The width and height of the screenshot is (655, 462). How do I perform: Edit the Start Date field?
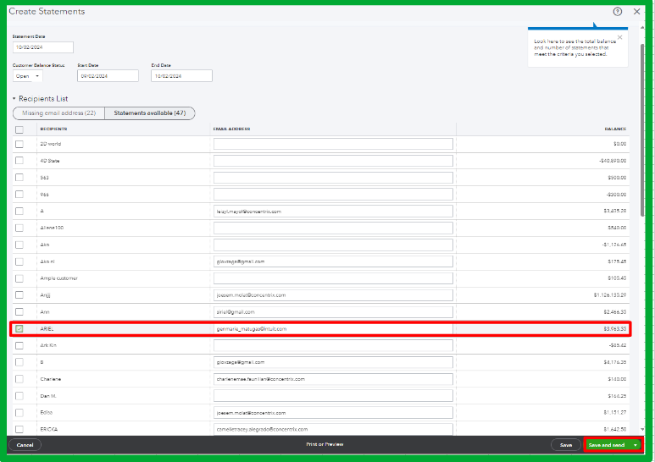pyautogui.click(x=108, y=76)
